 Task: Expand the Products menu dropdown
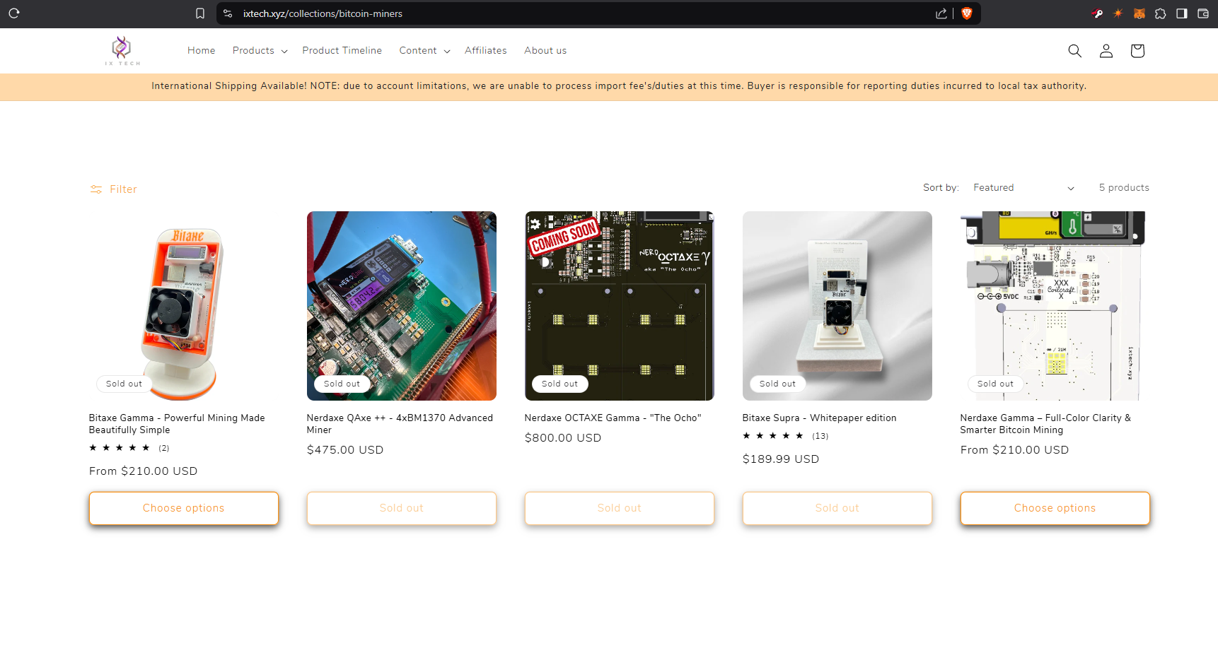260,51
